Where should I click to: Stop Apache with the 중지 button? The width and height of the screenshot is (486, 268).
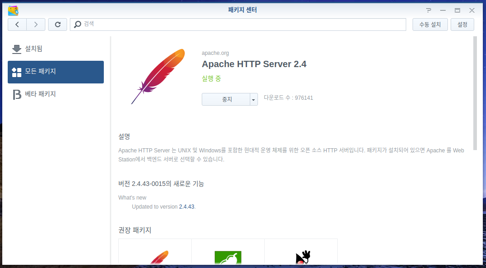click(x=226, y=99)
